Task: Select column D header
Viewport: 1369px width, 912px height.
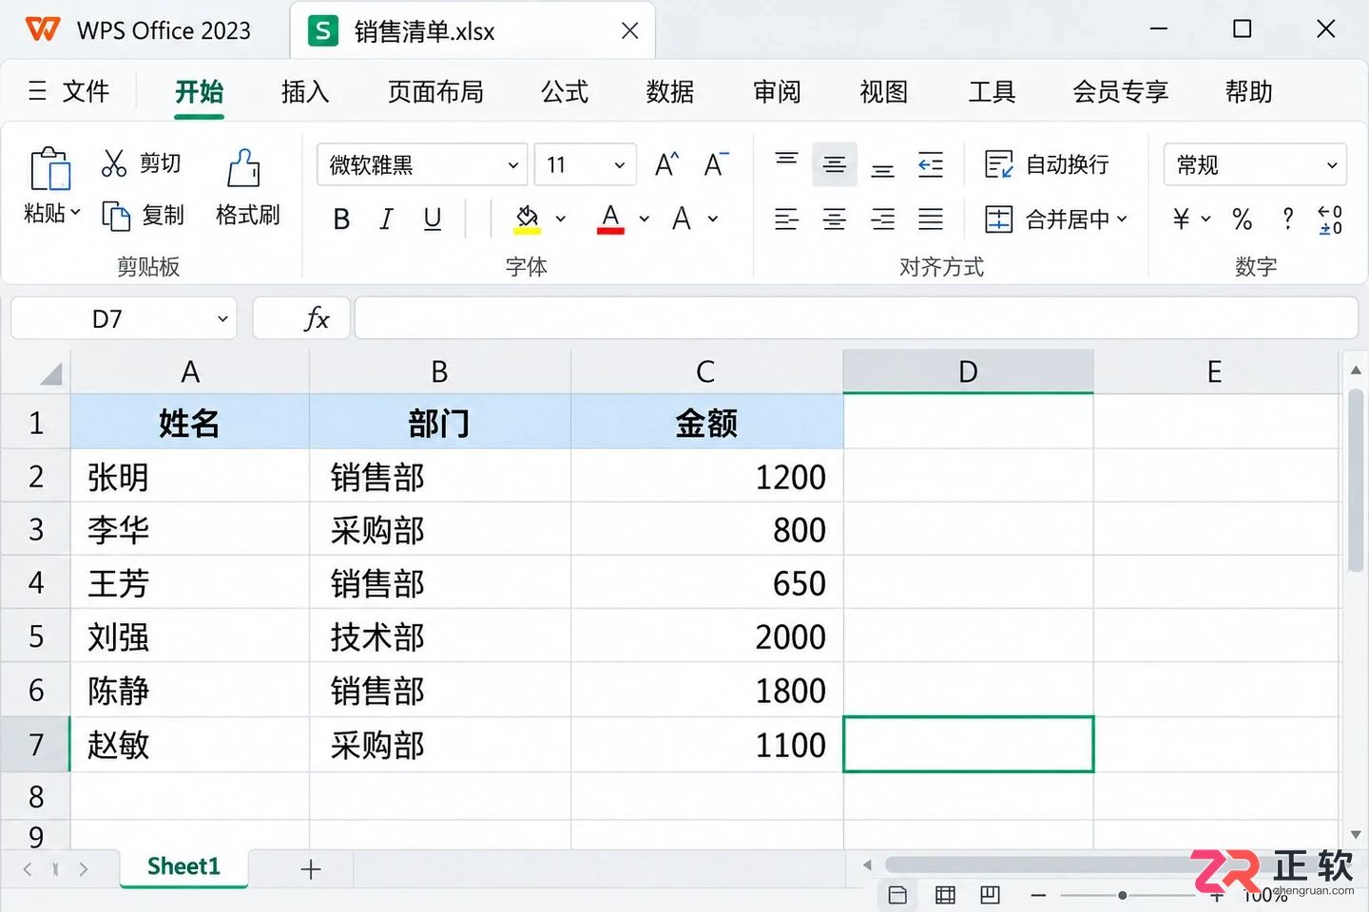Action: tap(968, 371)
